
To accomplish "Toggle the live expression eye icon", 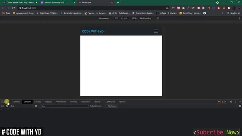I will [36, 106].
